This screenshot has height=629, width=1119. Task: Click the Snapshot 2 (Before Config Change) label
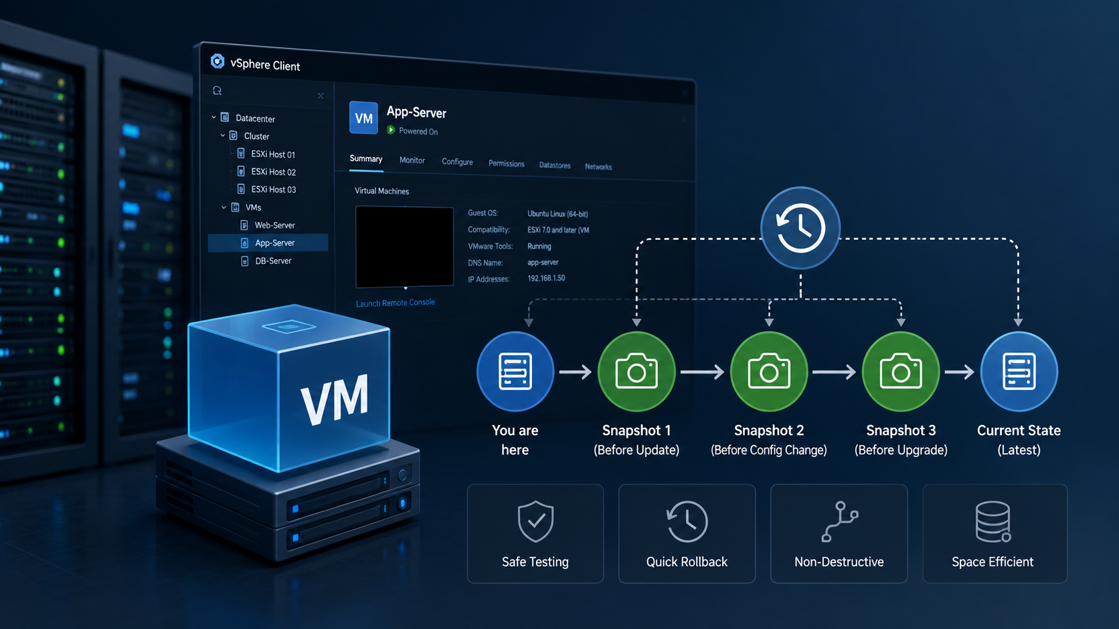coord(769,440)
